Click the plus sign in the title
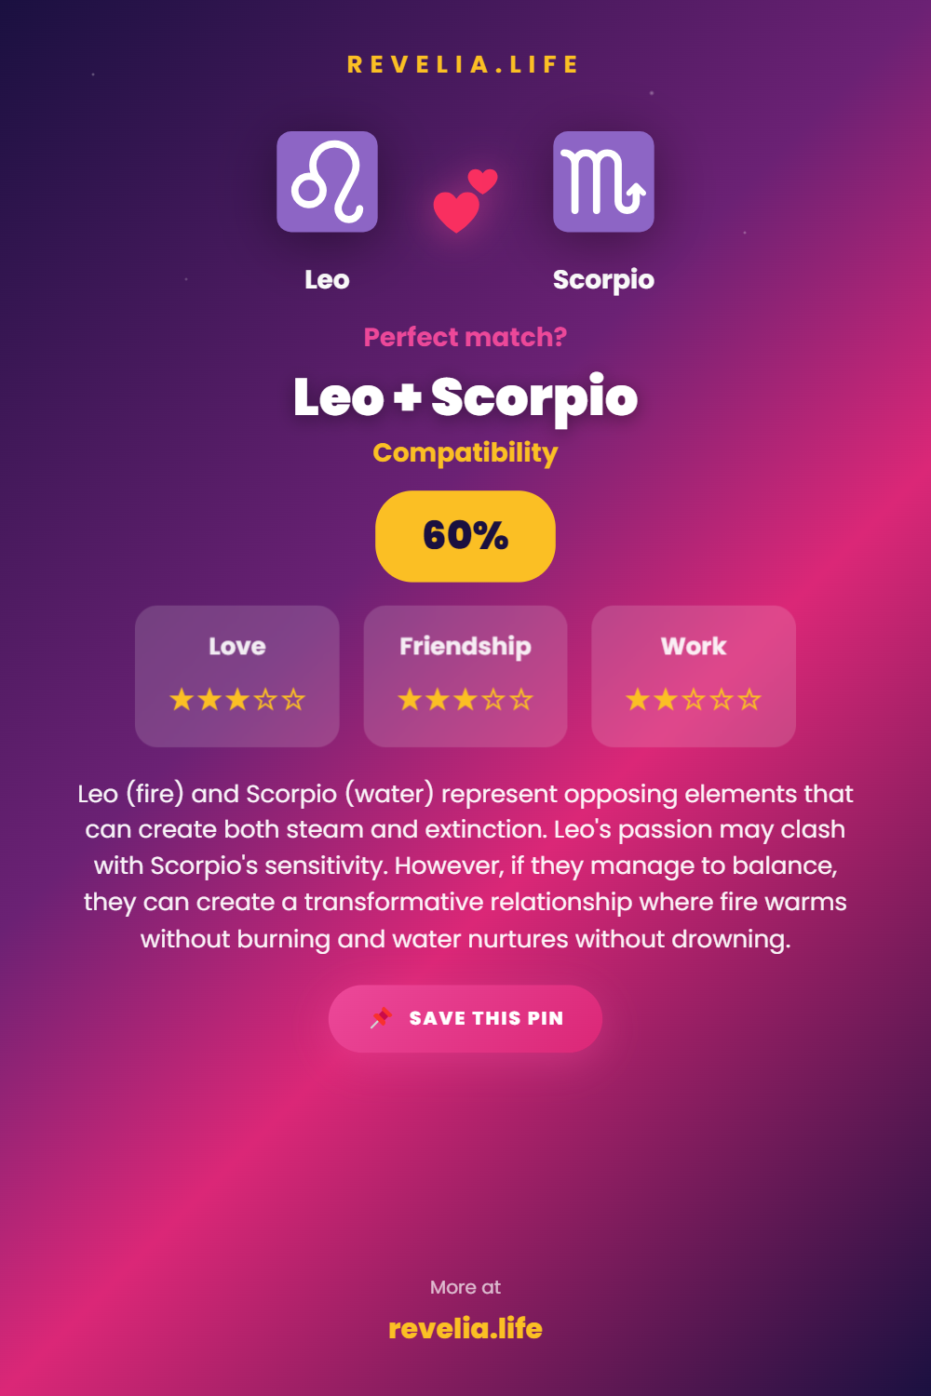The width and height of the screenshot is (931, 1396). [x=407, y=398]
